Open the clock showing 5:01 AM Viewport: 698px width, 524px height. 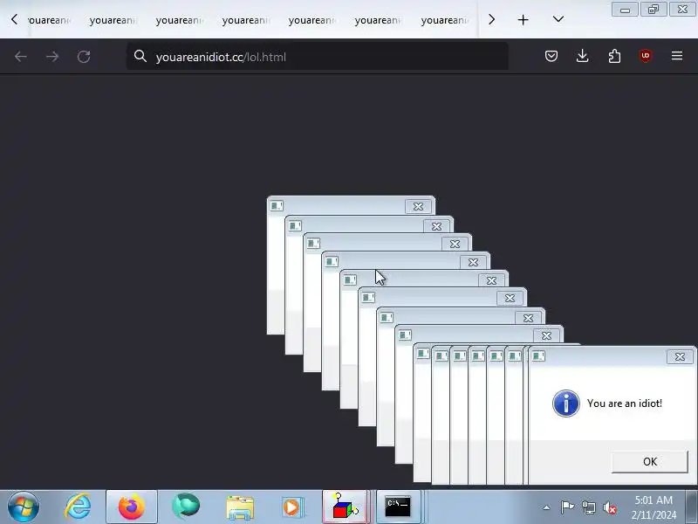[x=654, y=507]
